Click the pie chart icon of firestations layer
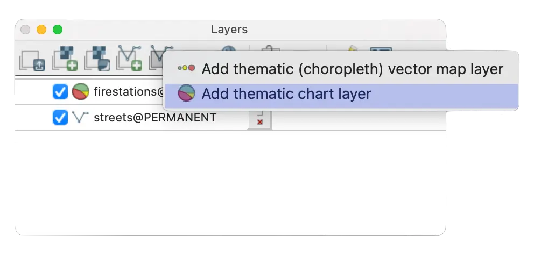 coord(80,92)
